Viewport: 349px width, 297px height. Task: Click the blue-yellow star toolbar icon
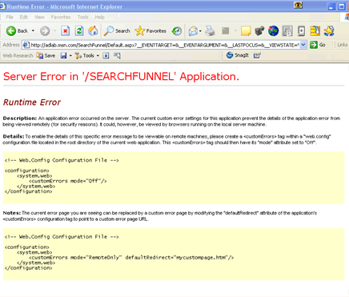(329, 31)
